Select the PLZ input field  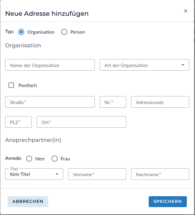(x=18, y=122)
